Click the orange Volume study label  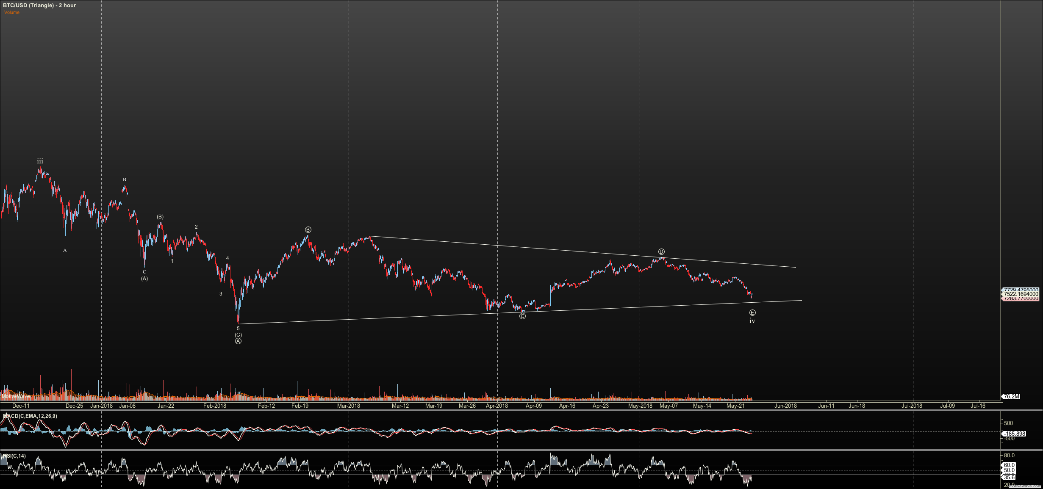pos(12,13)
